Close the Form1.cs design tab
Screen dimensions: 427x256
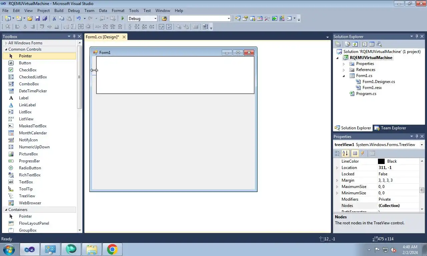pos(124,37)
